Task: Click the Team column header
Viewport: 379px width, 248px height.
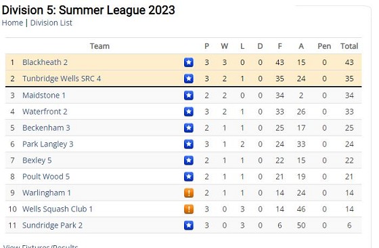Action: pos(99,46)
